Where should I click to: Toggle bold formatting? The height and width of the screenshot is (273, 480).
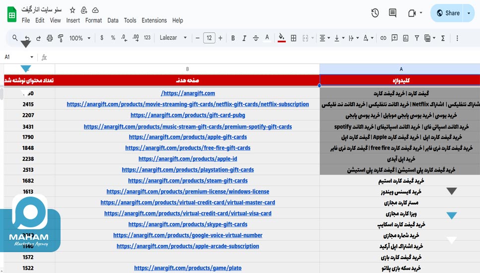point(233,38)
